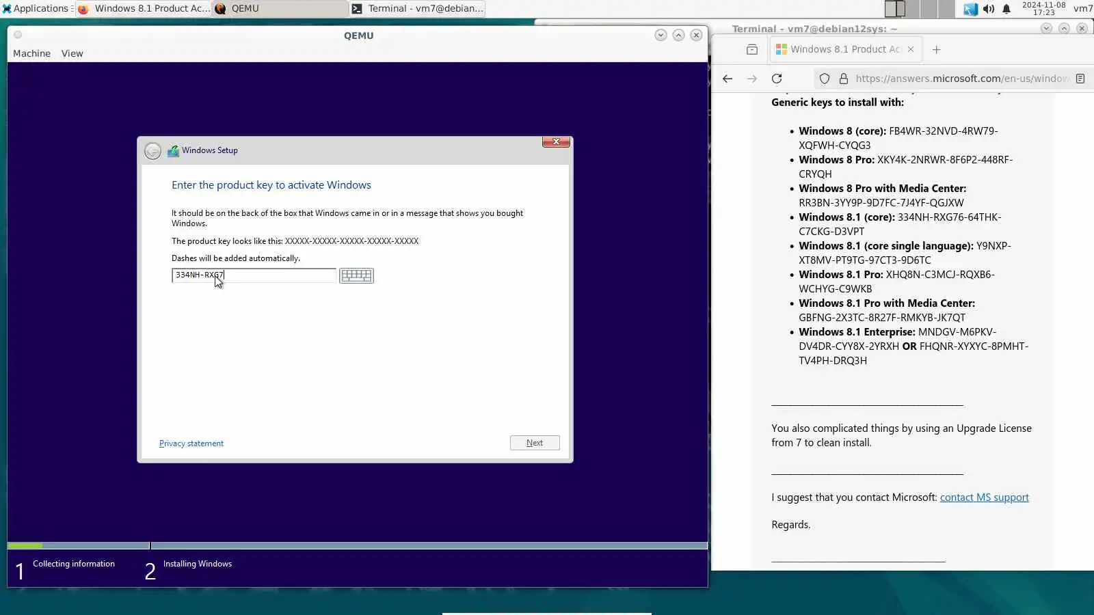Open the Privacy statement link
1094x615 pixels.
coord(191,443)
